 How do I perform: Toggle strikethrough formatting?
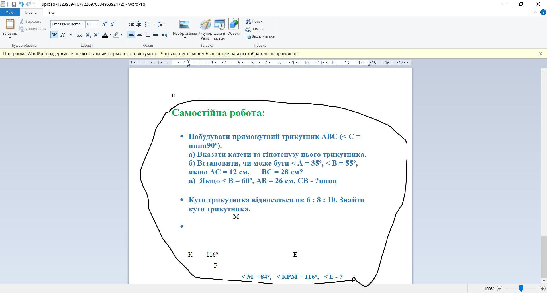click(x=79, y=35)
